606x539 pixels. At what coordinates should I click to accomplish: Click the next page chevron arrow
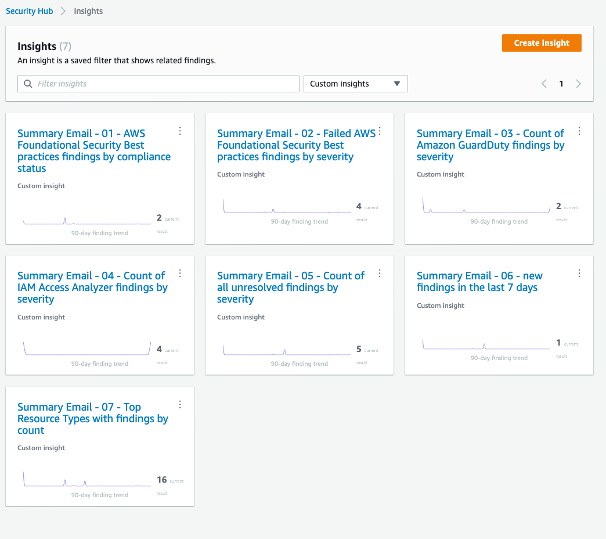[578, 84]
